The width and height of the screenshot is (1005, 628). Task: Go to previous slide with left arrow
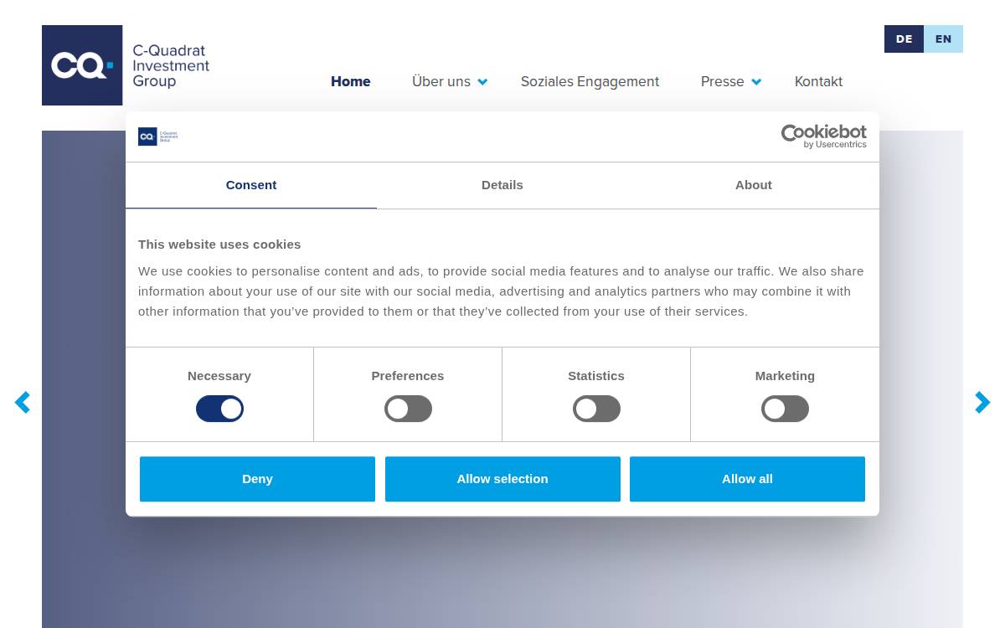[23, 403]
